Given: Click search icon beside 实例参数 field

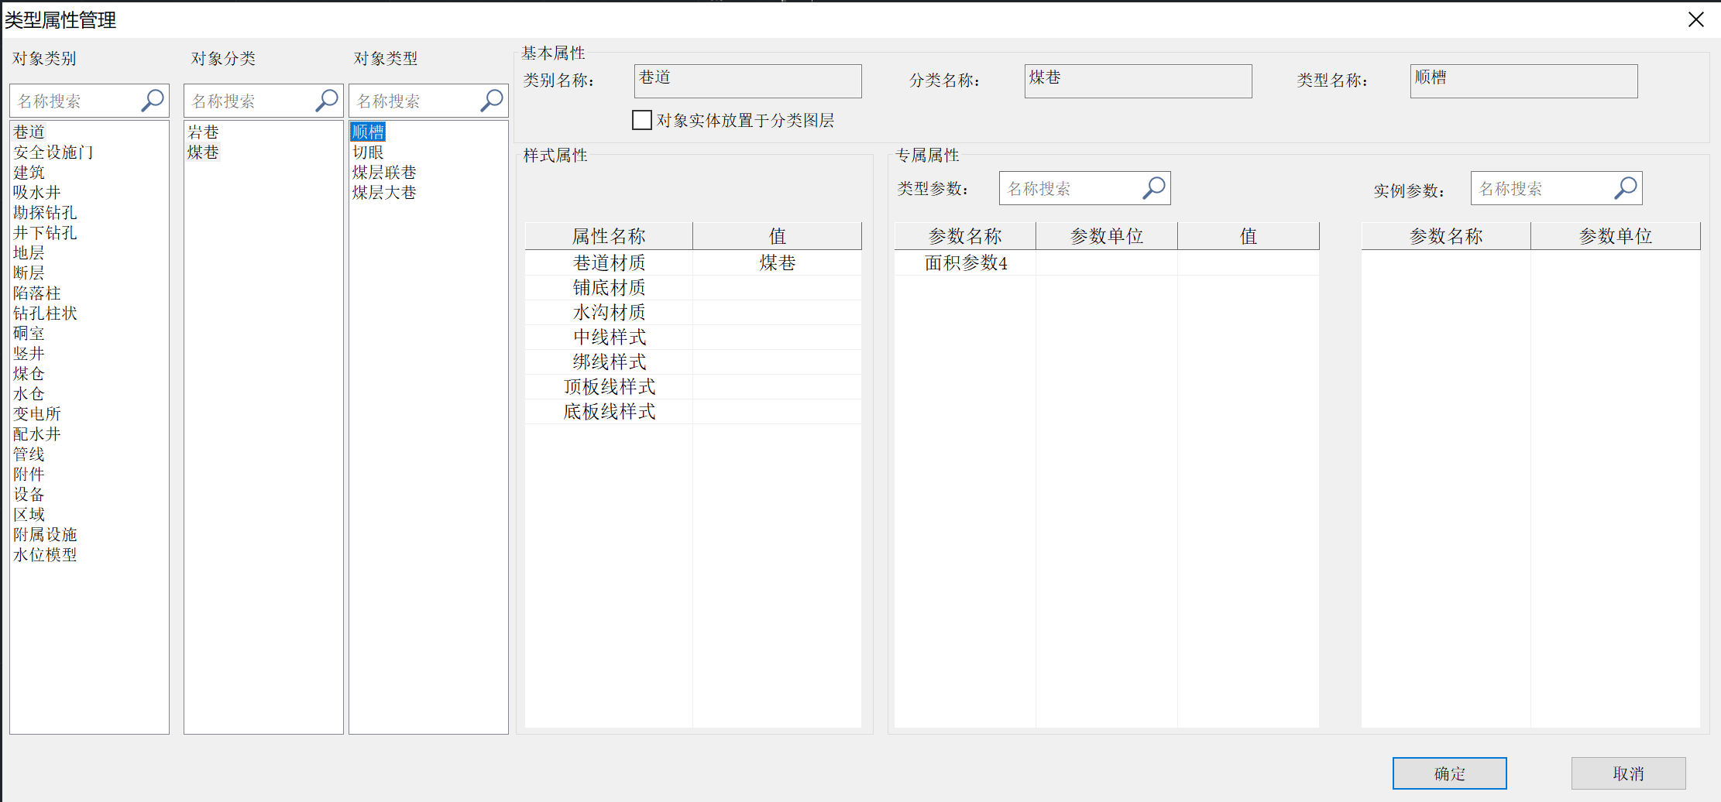Looking at the screenshot, I should [x=1626, y=188].
